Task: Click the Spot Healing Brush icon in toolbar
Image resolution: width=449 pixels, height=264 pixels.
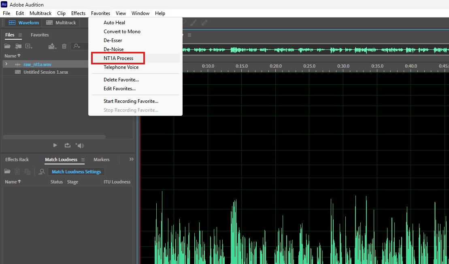Action: click(204, 23)
